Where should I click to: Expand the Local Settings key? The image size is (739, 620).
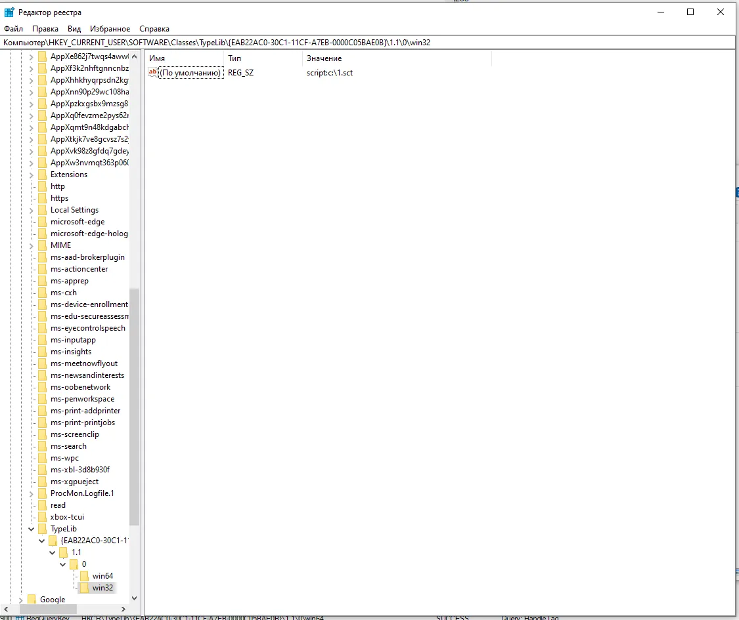click(31, 210)
